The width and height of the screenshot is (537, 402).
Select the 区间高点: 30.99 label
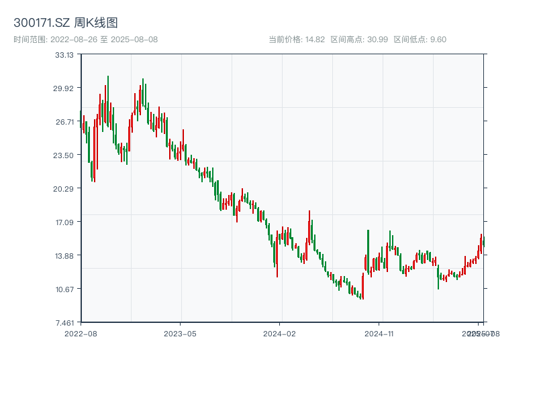click(x=359, y=40)
